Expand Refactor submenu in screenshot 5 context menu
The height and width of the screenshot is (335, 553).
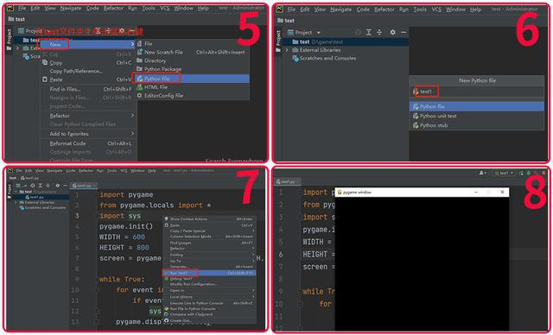pos(87,116)
